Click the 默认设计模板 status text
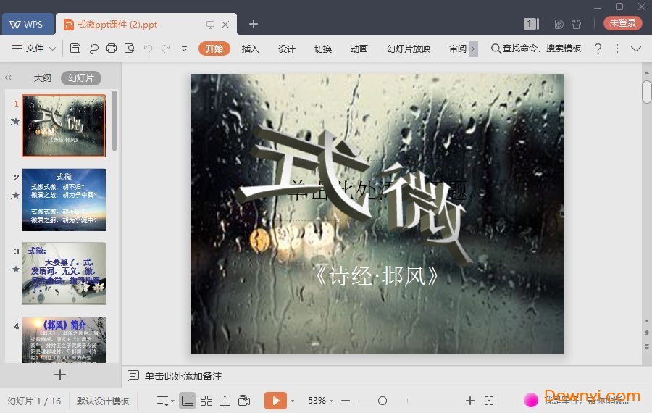Viewport: 652px width, 413px height. coord(103,401)
